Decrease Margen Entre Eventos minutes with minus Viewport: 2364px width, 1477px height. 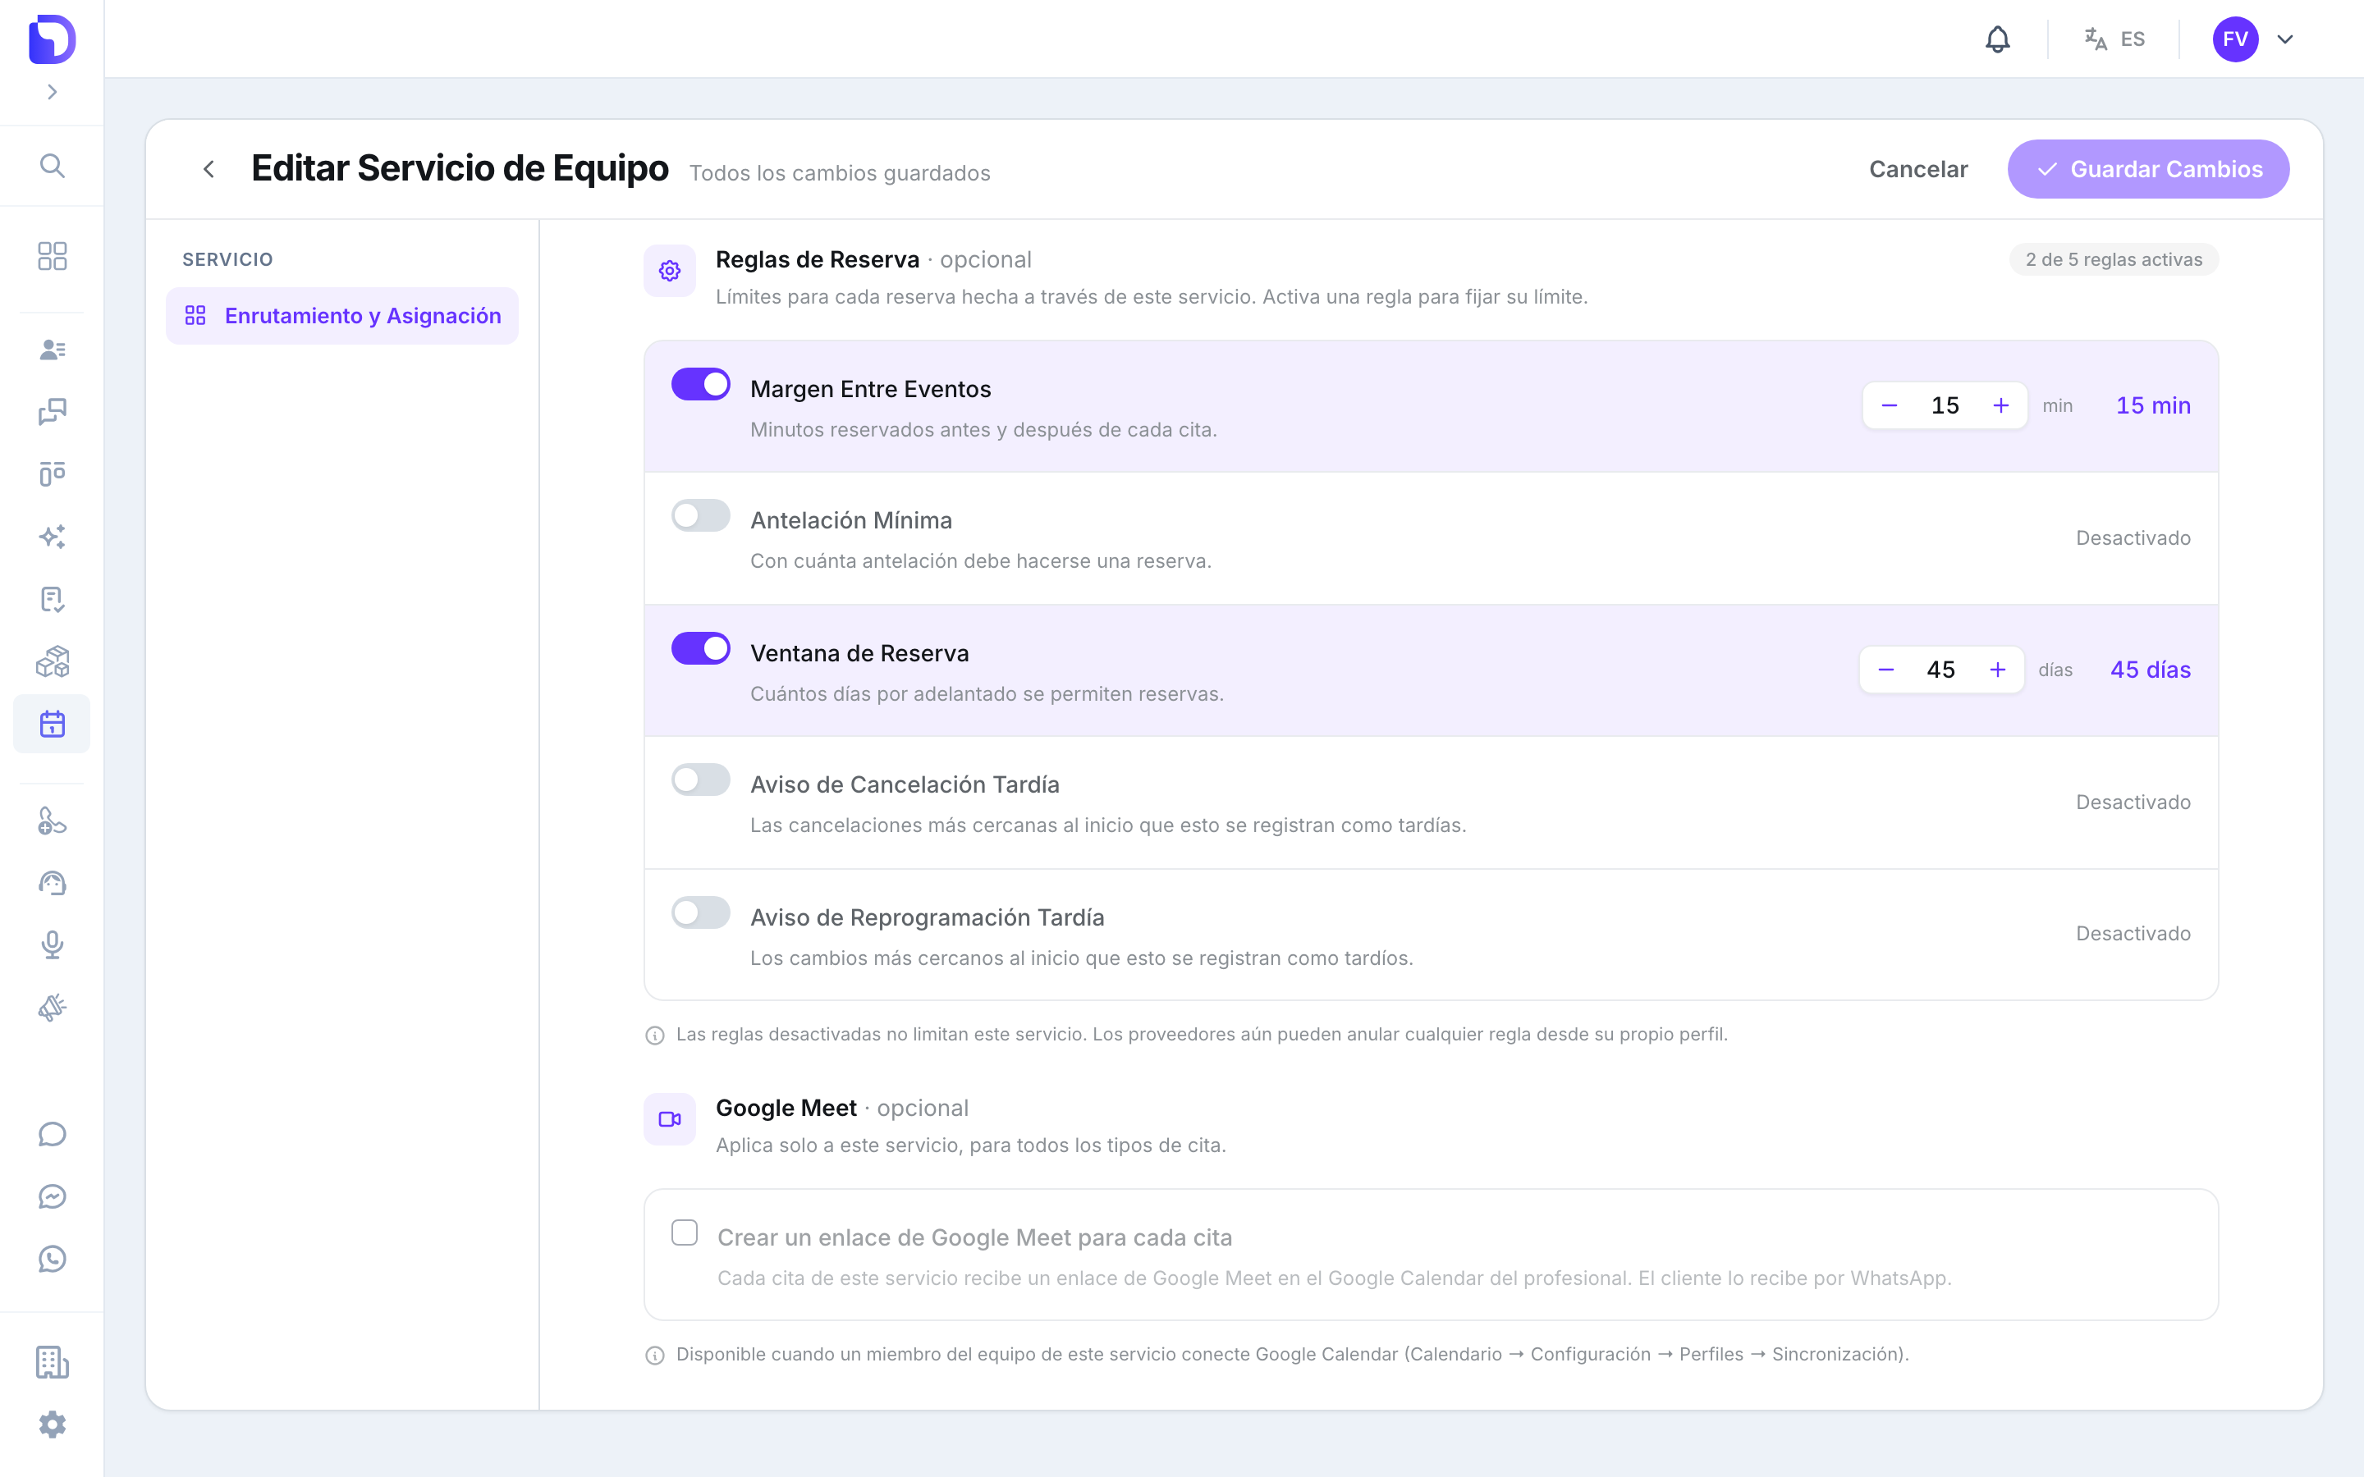tap(1890, 405)
